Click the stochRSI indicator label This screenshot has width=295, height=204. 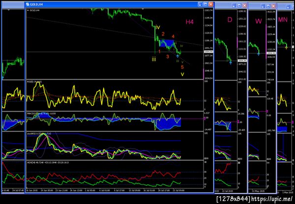(x=39, y=133)
